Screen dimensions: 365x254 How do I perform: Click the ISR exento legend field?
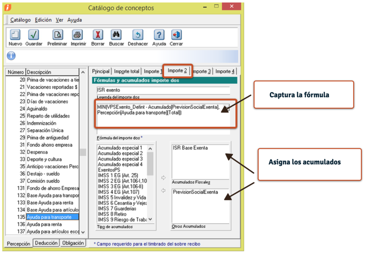(x=163, y=90)
